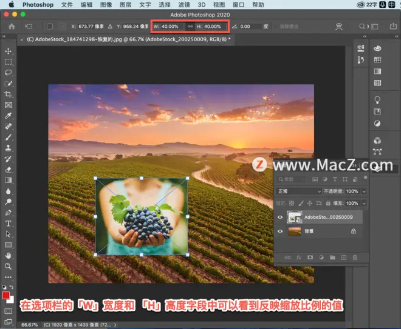Select the Gradient tool
This screenshot has height=329, width=401.
coord(8,181)
